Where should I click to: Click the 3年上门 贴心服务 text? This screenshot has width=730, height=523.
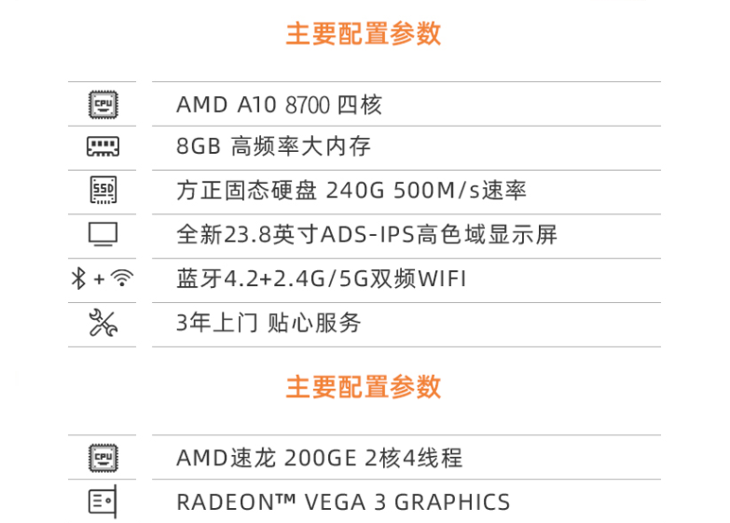[269, 323]
